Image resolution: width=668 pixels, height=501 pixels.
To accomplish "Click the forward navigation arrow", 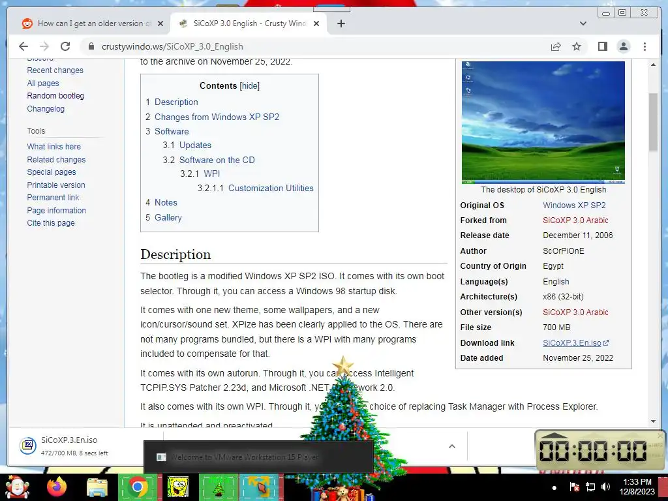I will pyautogui.click(x=44, y=46).
